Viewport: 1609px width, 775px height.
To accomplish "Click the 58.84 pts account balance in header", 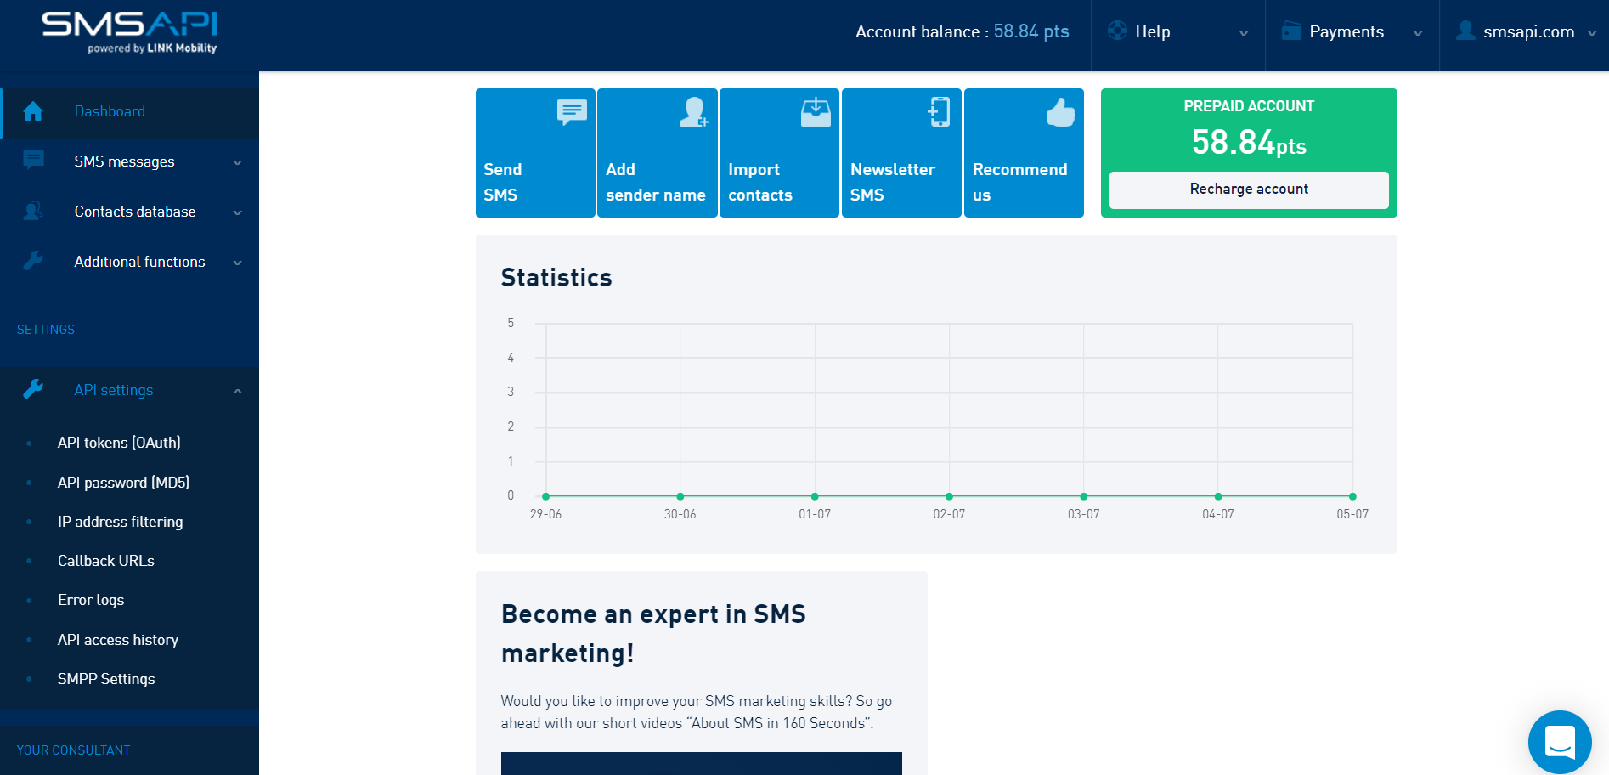I will 1031,31.
